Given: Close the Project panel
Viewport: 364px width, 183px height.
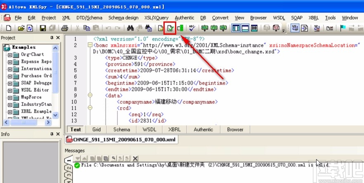Looking at the screenshot, I should [58, 38].
